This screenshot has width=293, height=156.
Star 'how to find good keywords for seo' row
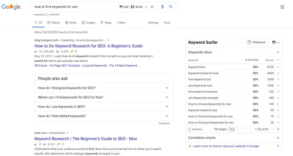click(278, 123)
